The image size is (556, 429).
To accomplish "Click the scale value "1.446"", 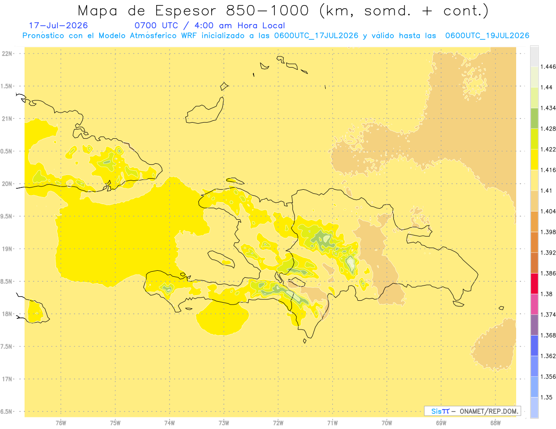I will (548, 67).
